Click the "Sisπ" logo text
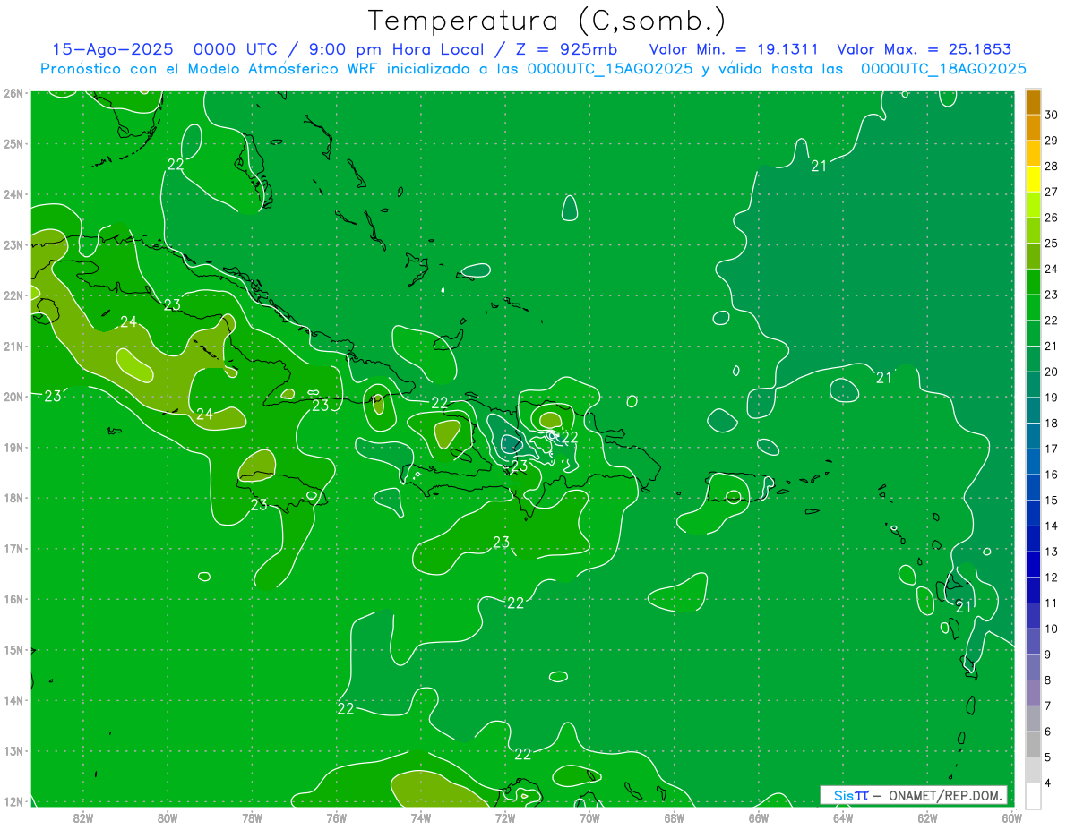This screenshot has height=830, width=1075. [851, 795]
